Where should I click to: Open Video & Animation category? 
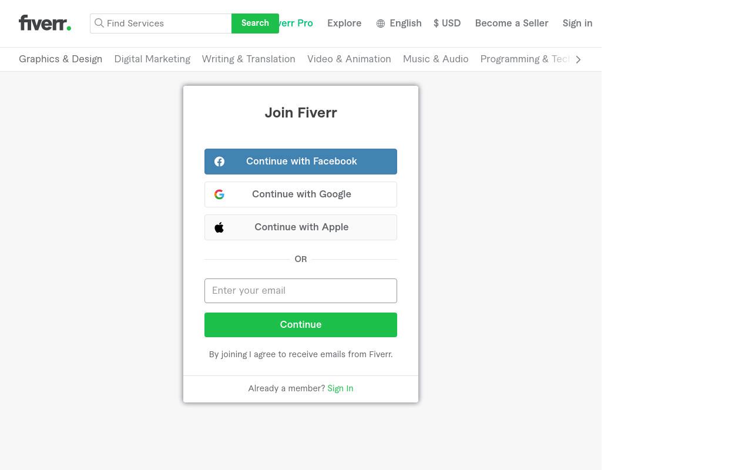click(x=349, y=59)
